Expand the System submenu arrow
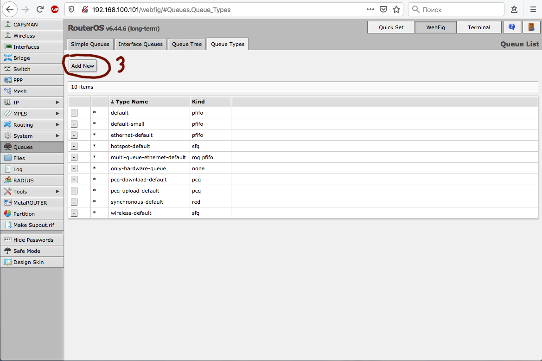Screen dimensions: 542x361 pyautogui.click(x=57, y=136)
